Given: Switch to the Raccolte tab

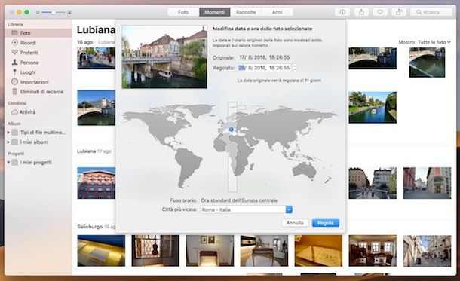Looking at the screenshot, I should point(246,12).
